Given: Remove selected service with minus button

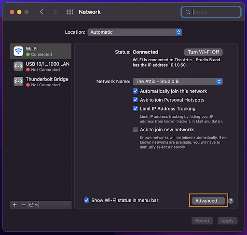Looking at the screenshot, I should point(24,205).
